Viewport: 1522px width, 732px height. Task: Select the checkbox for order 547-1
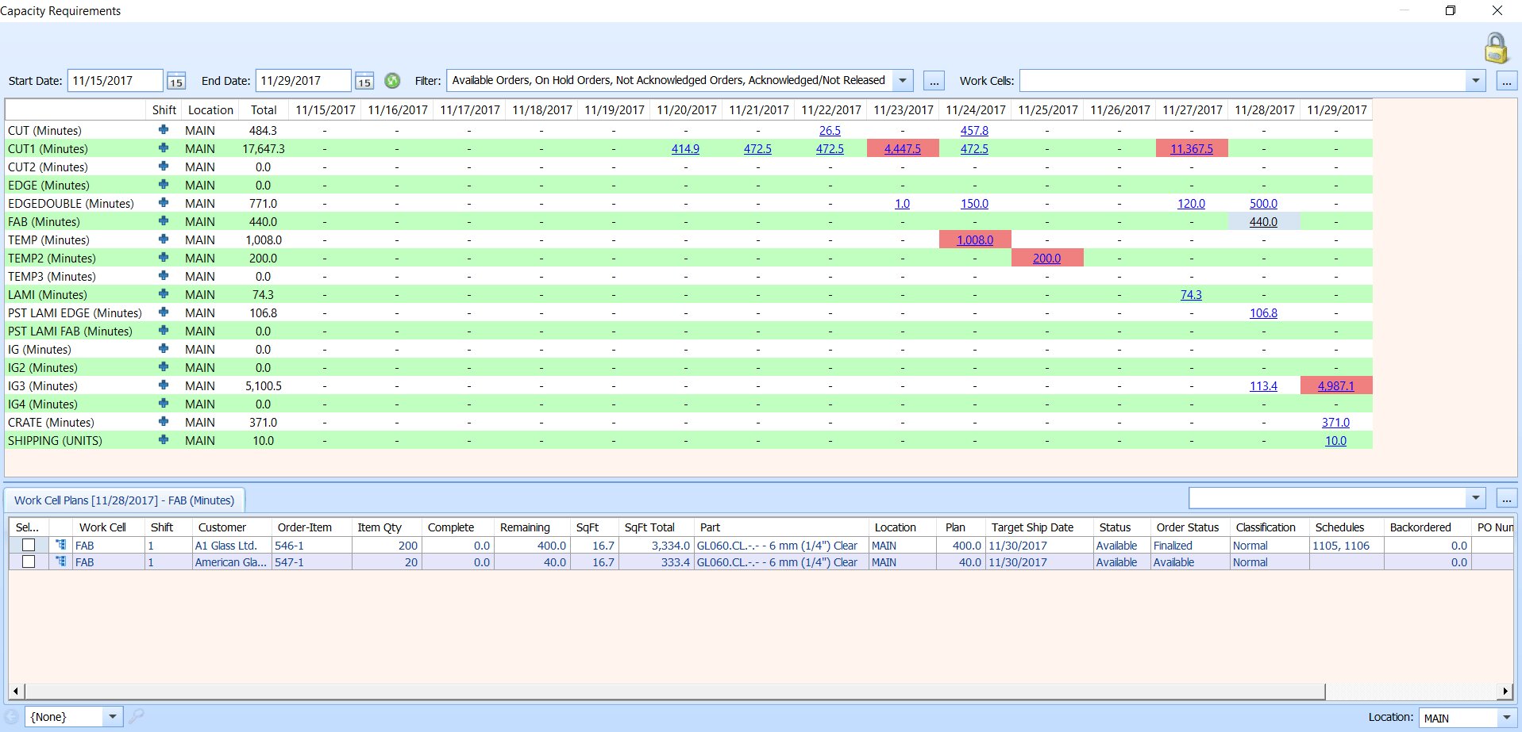pos(29,562)
